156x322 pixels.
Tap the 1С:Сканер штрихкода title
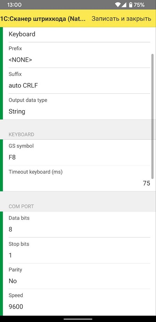43,19
